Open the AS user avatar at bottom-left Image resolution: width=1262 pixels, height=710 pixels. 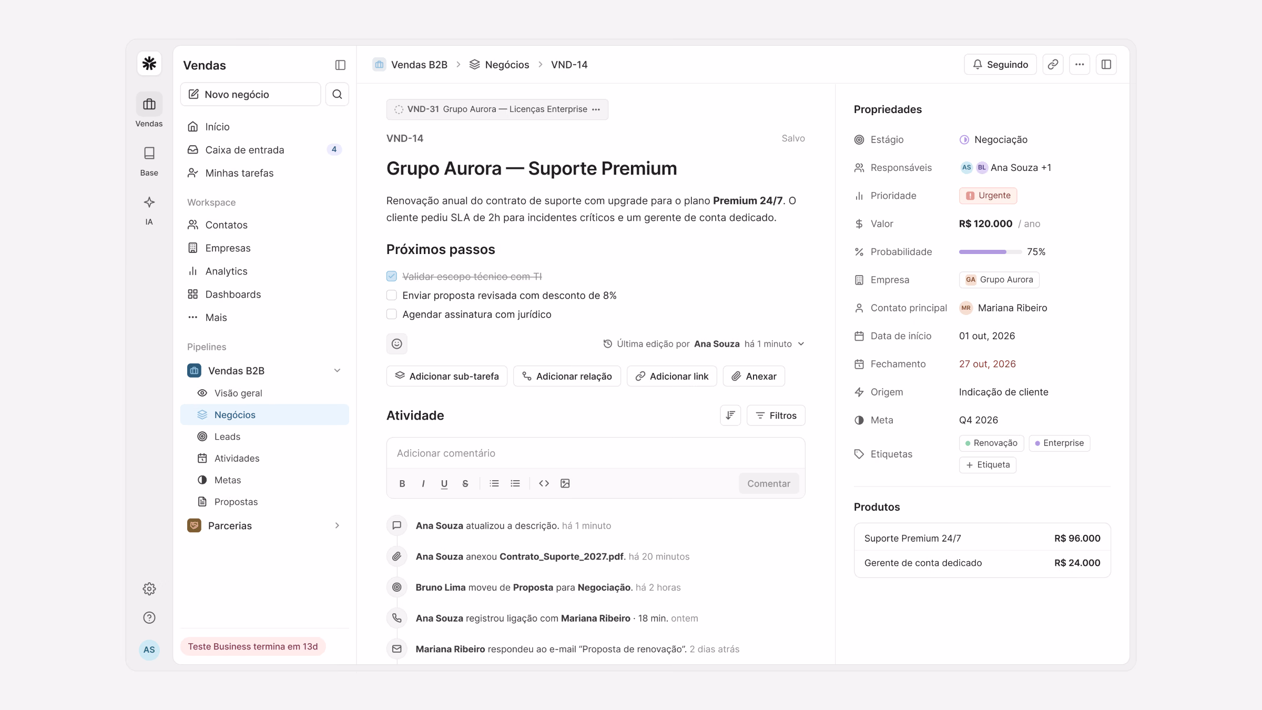[149, 650]
